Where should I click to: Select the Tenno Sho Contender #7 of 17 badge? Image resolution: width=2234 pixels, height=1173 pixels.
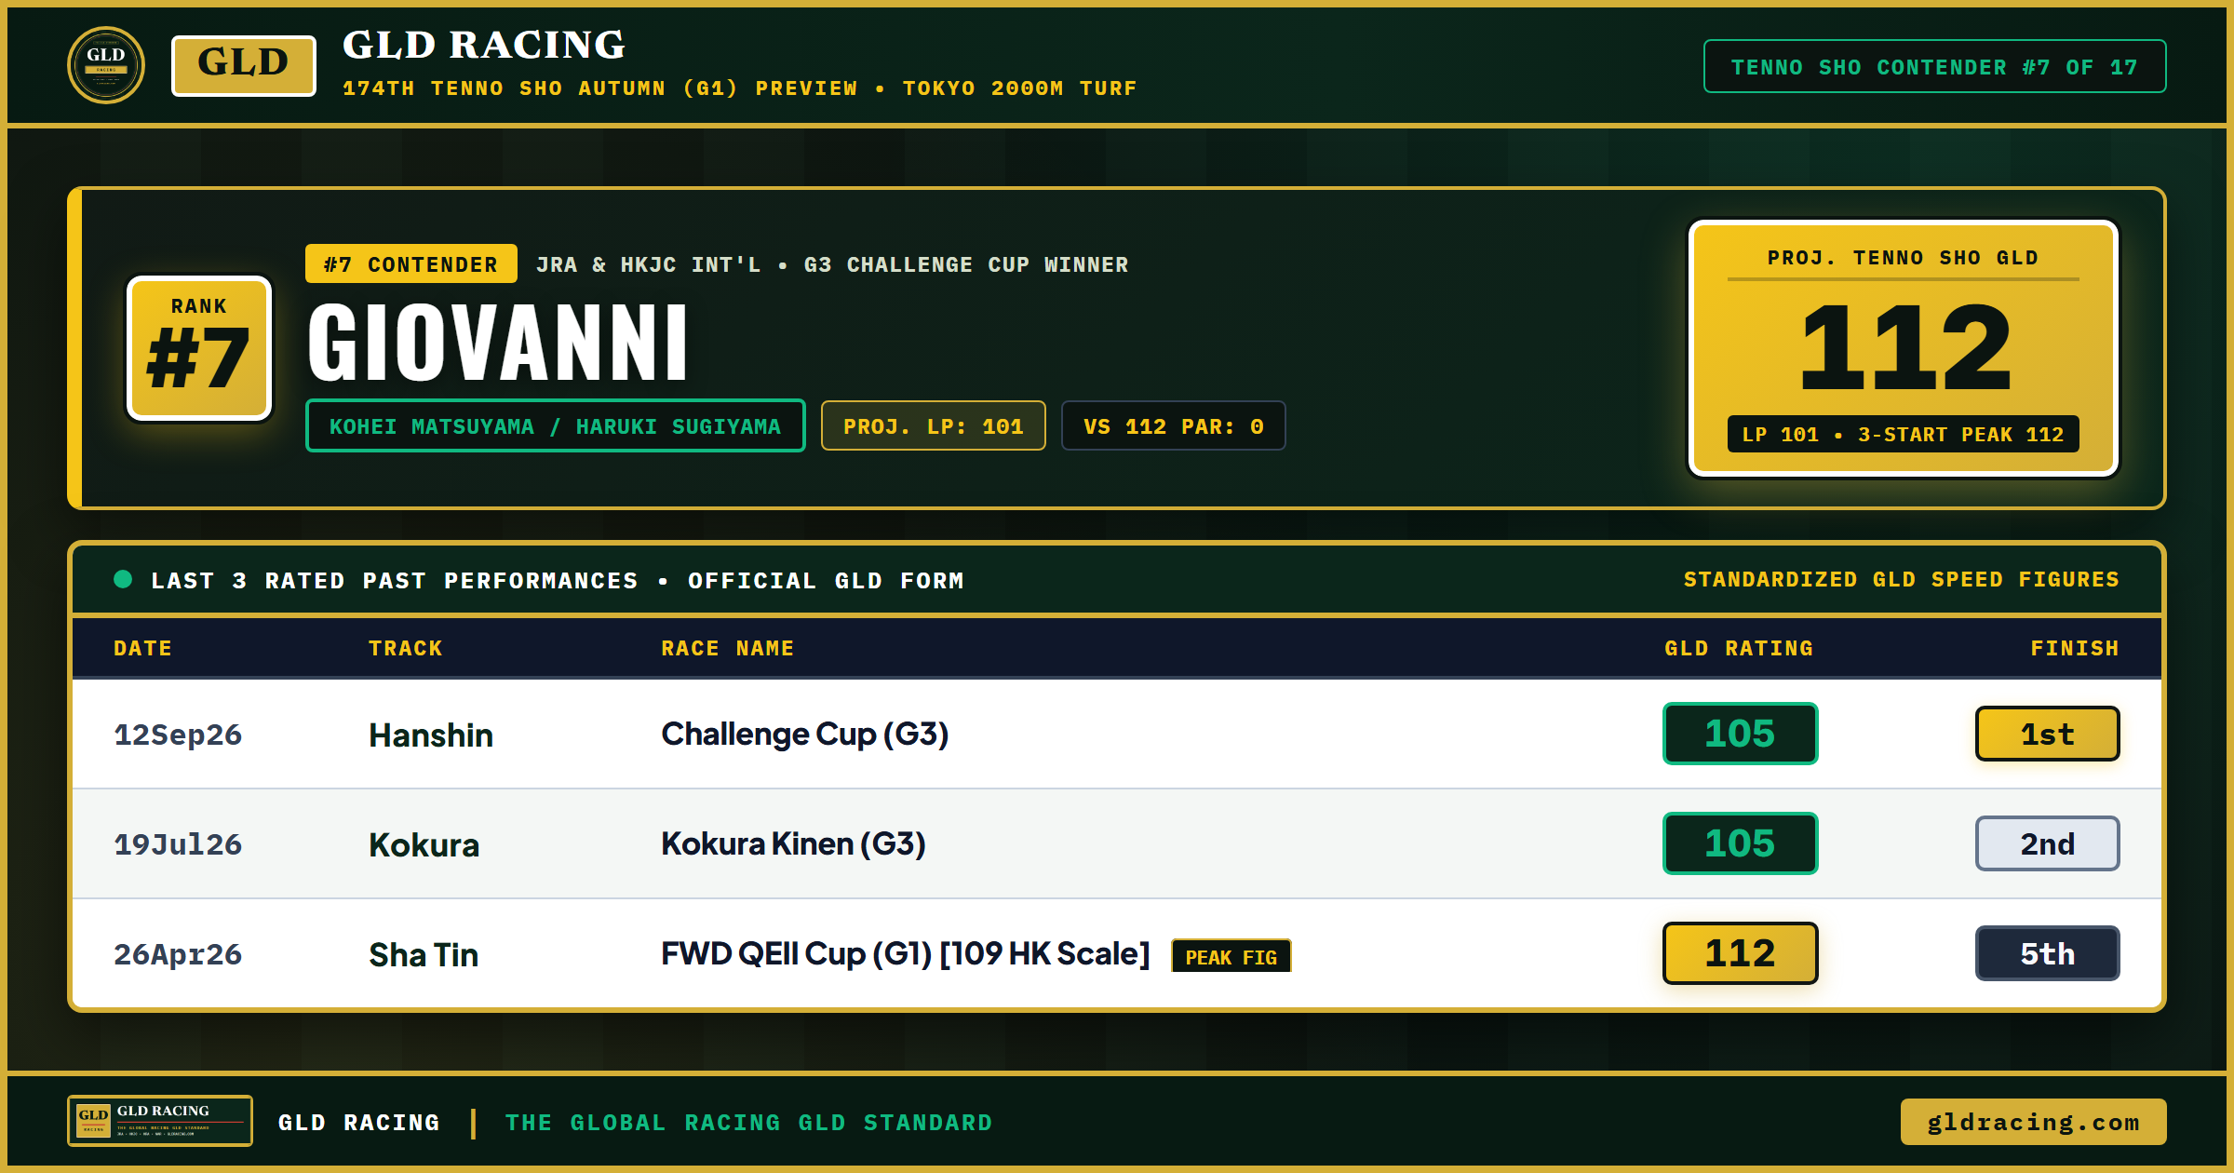pos(1934,66)
